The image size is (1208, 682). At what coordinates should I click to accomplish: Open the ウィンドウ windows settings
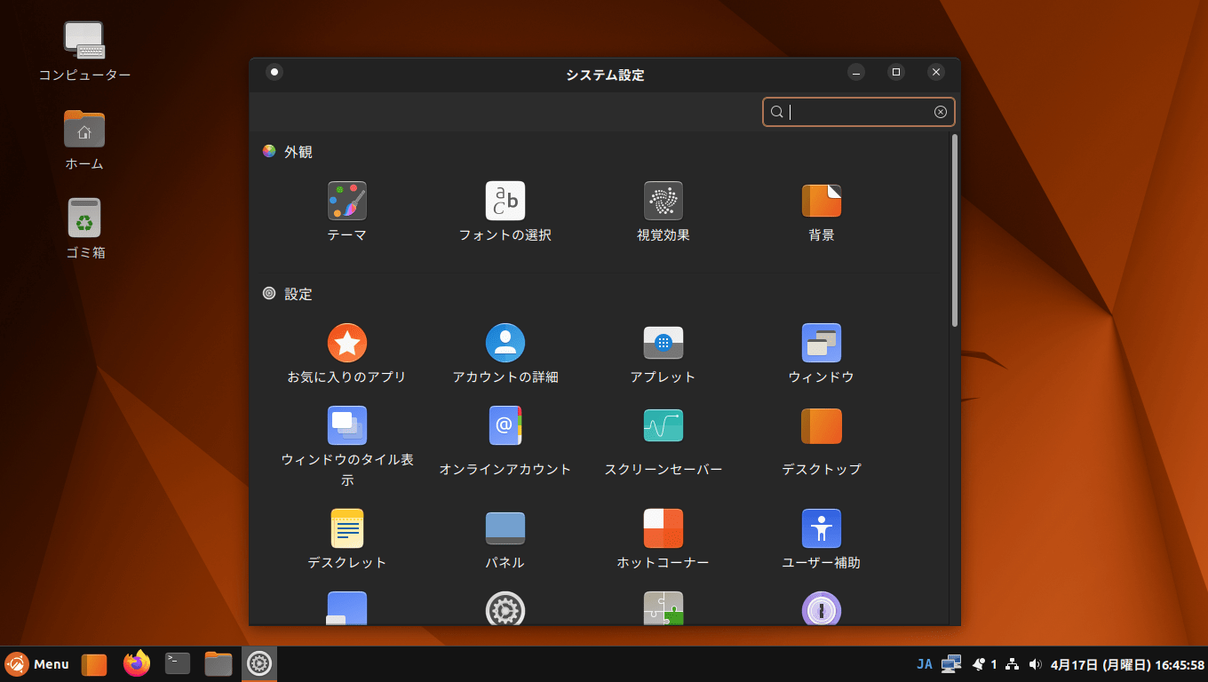click(x=821, y=344)
